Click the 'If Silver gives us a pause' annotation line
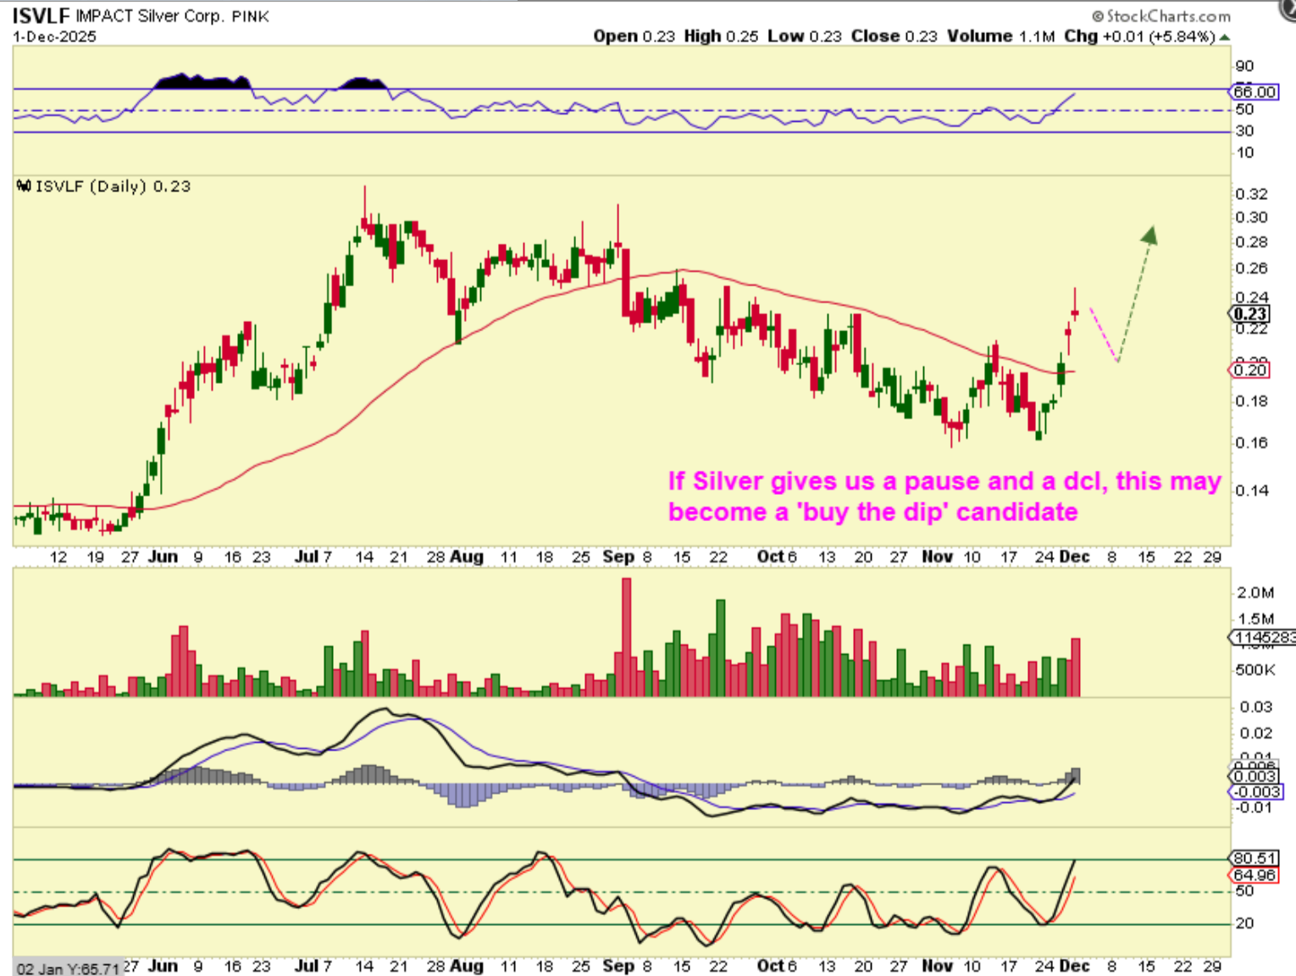Viewport: 1296px width, 976px height. click(x=944, y=481)
